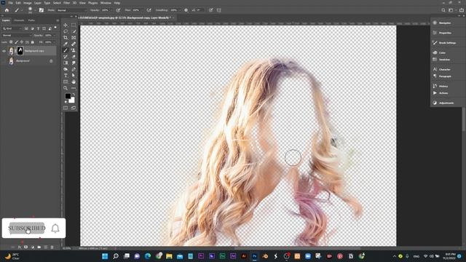Switch to the Channels tab
The width and height of the screenshot is (466, 262).
[19, 20]
